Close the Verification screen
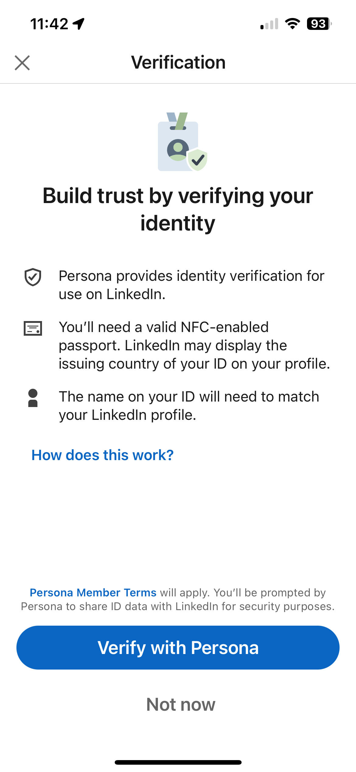This screenshot has height=772, width=356. [x=22, y=63]
